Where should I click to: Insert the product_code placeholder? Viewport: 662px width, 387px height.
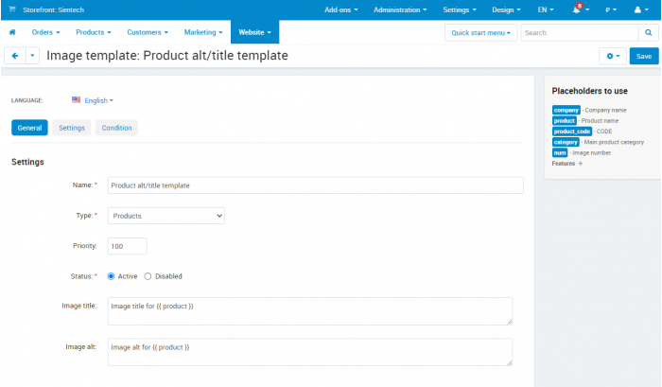[x=572, y=132]
